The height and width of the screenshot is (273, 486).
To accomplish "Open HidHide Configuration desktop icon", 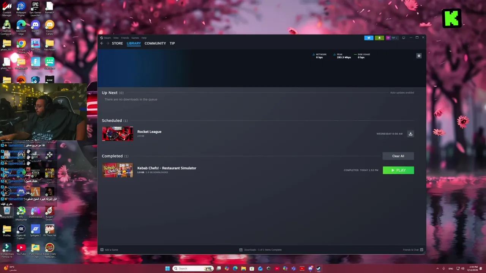I will (x=7, y=28).
